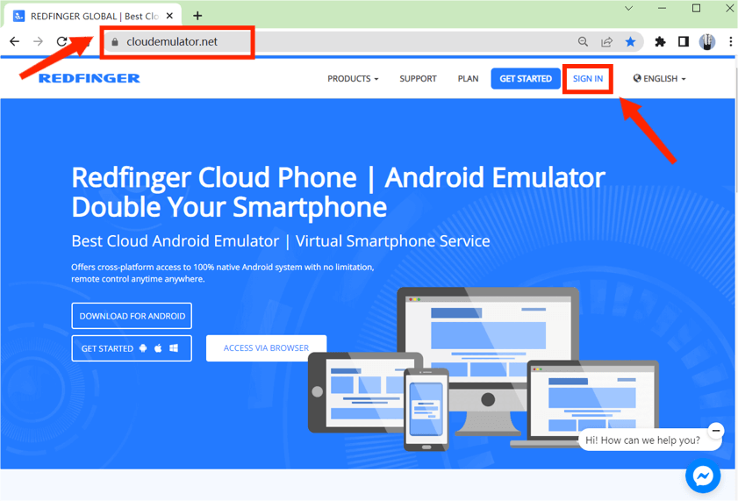This screenshot has height=501, width=738.
Task: Reload the page with the refresh icon
Action: tap(61, 41)
